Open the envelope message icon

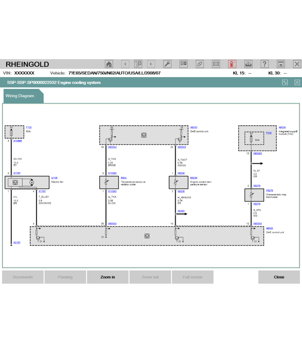tap(216, 64)
